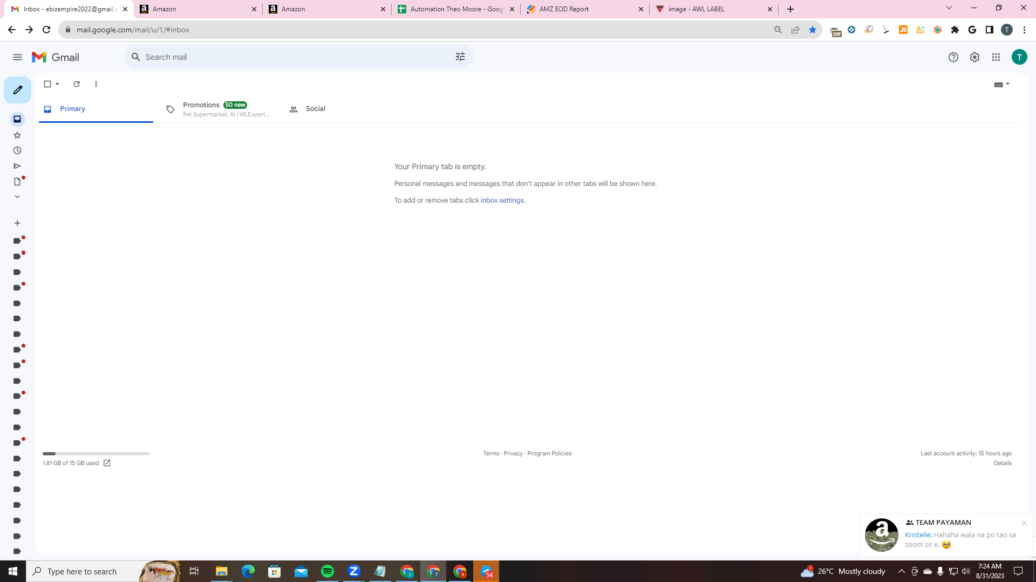Open the inbox settings link
This screenshot has height=582, width=1036.
[502, 200]
